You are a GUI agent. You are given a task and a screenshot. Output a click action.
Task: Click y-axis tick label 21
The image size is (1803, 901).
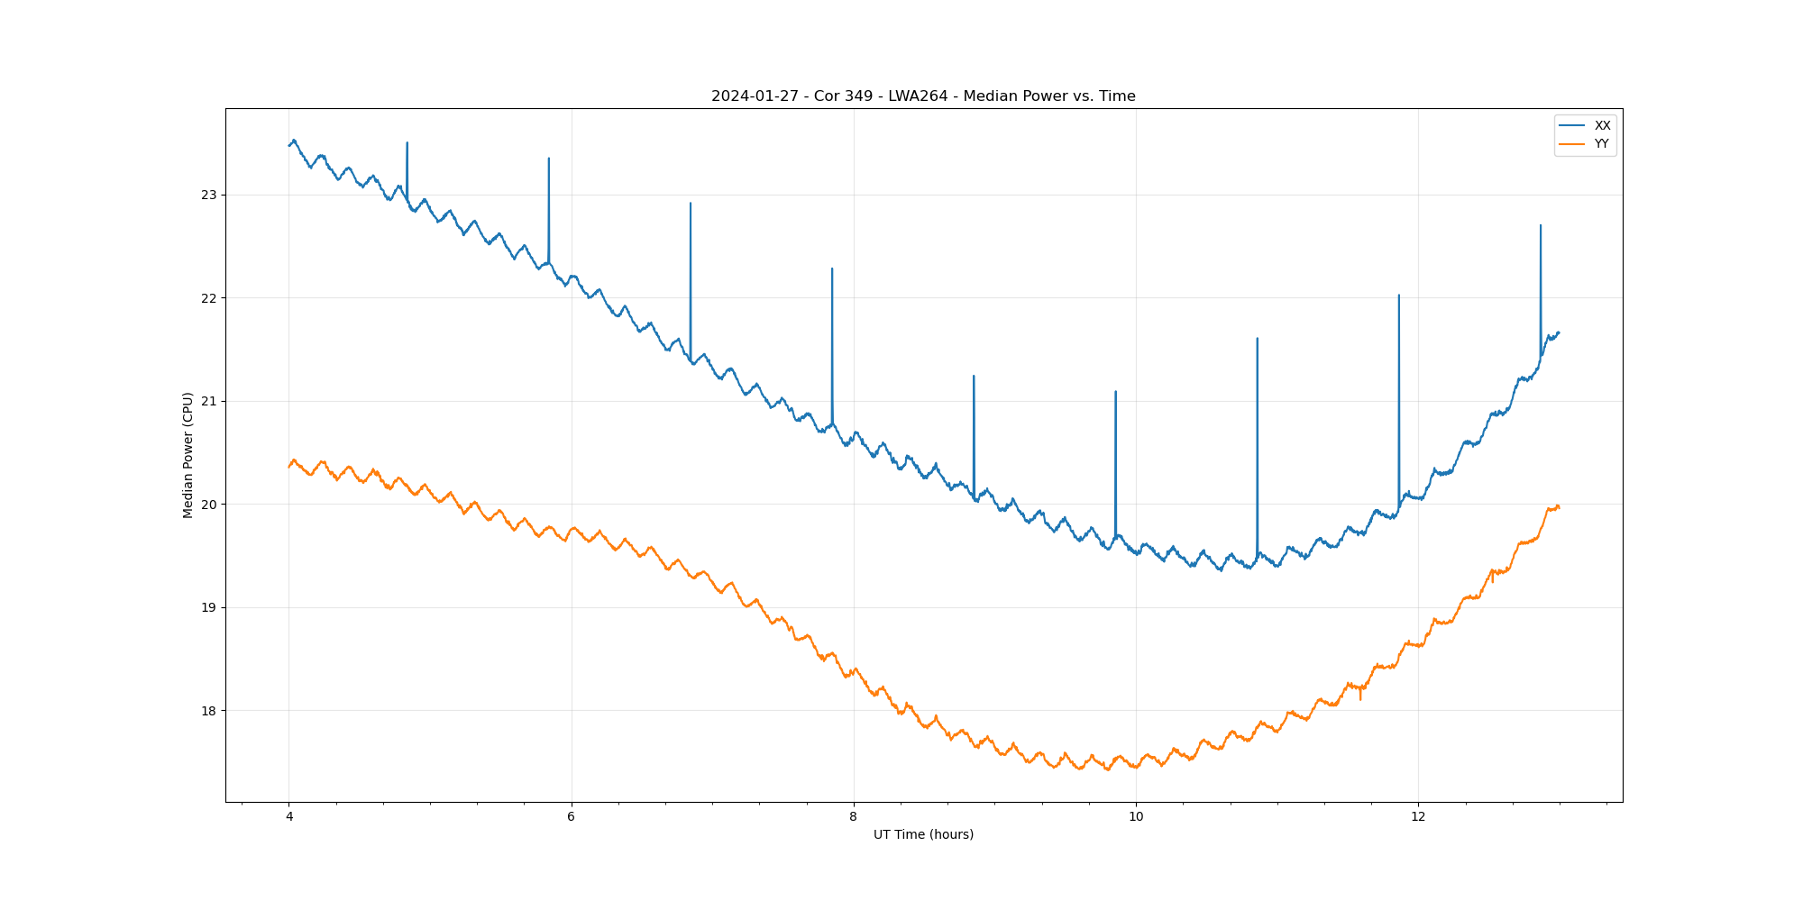point(209,401)
